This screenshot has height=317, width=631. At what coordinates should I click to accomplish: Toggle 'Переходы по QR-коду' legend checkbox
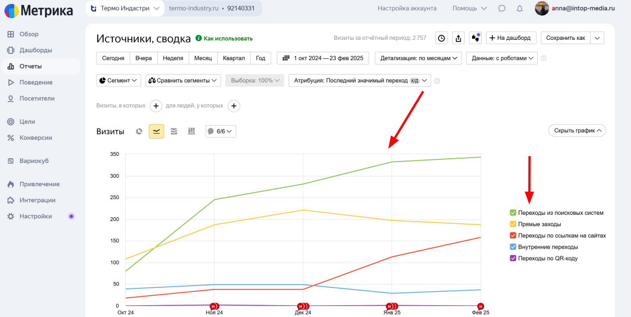[513, 259]
